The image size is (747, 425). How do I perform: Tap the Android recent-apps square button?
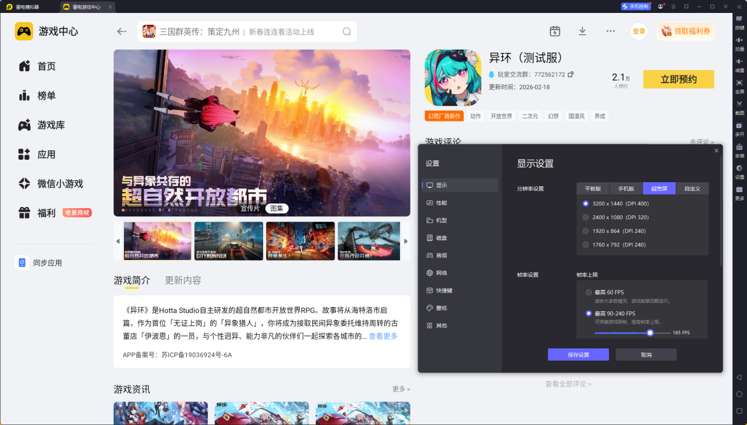(x=739, y=411)
